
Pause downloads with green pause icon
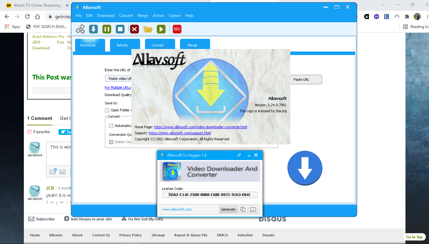(107, 29)
